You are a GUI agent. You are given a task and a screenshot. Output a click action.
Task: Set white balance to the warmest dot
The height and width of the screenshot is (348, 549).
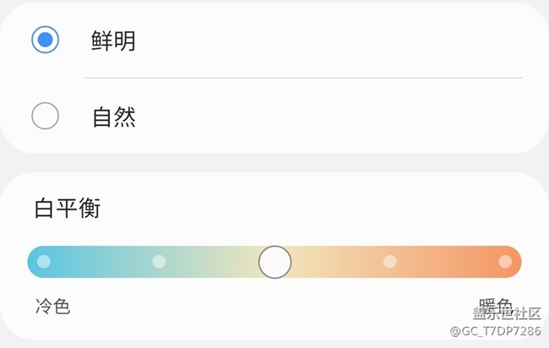(505, 262)
